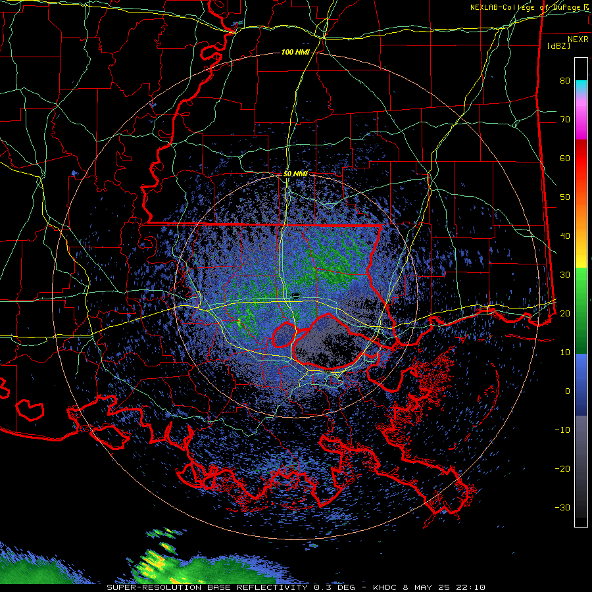Click the '50 NMI' range ring label
This screenshot has width=592, height=592.
point(295,174)
